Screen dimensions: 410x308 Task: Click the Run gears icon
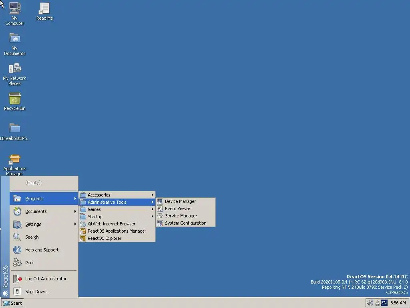tap(17, 263)
